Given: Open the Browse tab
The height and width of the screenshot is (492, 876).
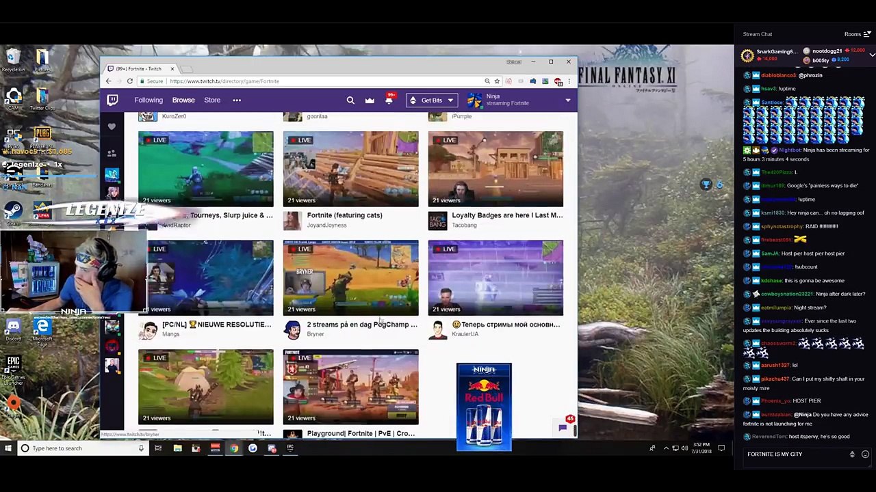Looking at the screenshot, I should 183,100.
